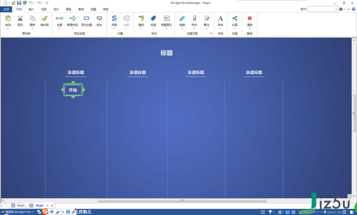Click the Cut scissors icon
This screenshot has width=357, height=215.
point(20,18)
